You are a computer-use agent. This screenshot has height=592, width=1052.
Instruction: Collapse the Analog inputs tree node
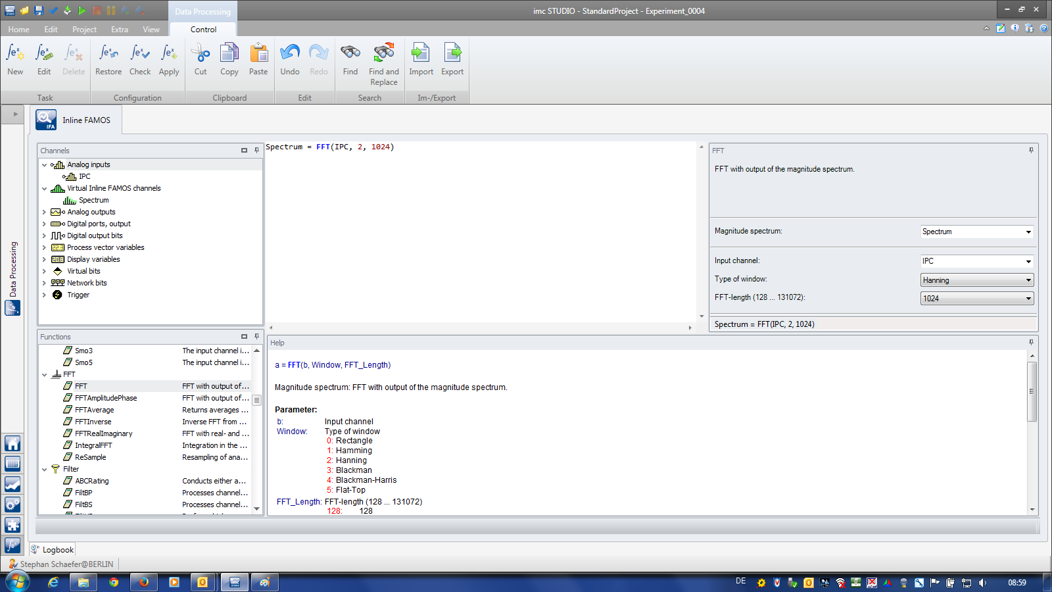pos(45,165)
